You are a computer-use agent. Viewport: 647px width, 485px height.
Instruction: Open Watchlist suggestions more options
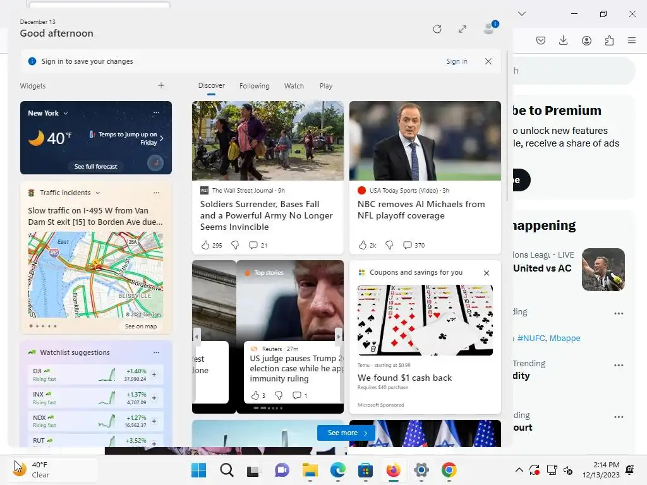(156, 352)
